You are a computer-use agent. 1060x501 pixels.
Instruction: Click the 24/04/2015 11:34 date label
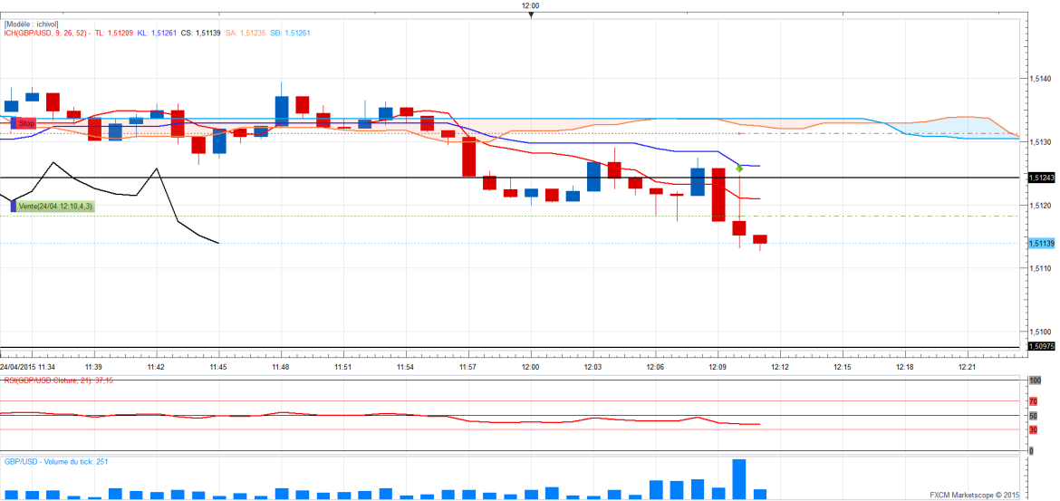(28, 367)
